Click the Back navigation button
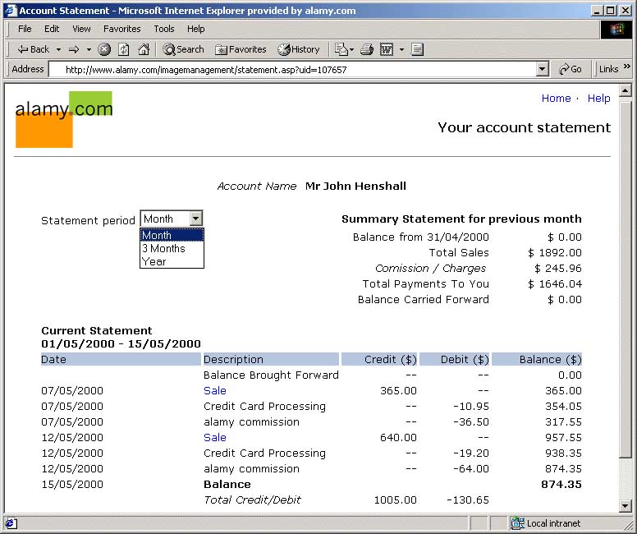Viewport: 637px width, 534px height. 34,49
